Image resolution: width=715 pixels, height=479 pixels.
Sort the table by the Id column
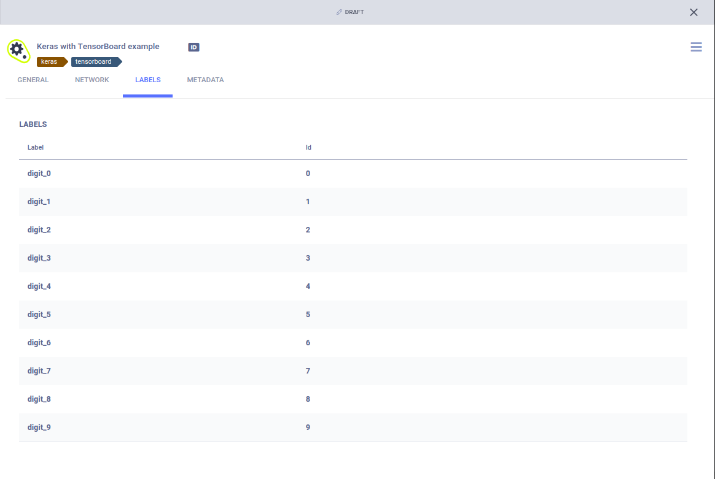308,147
